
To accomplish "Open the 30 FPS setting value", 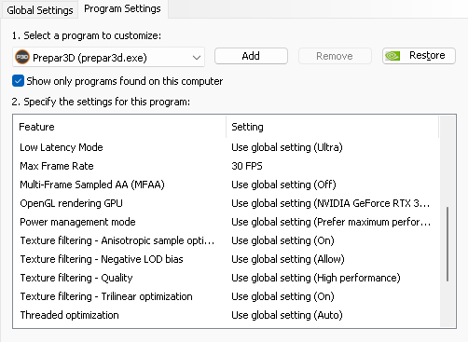I will (247, 166).
